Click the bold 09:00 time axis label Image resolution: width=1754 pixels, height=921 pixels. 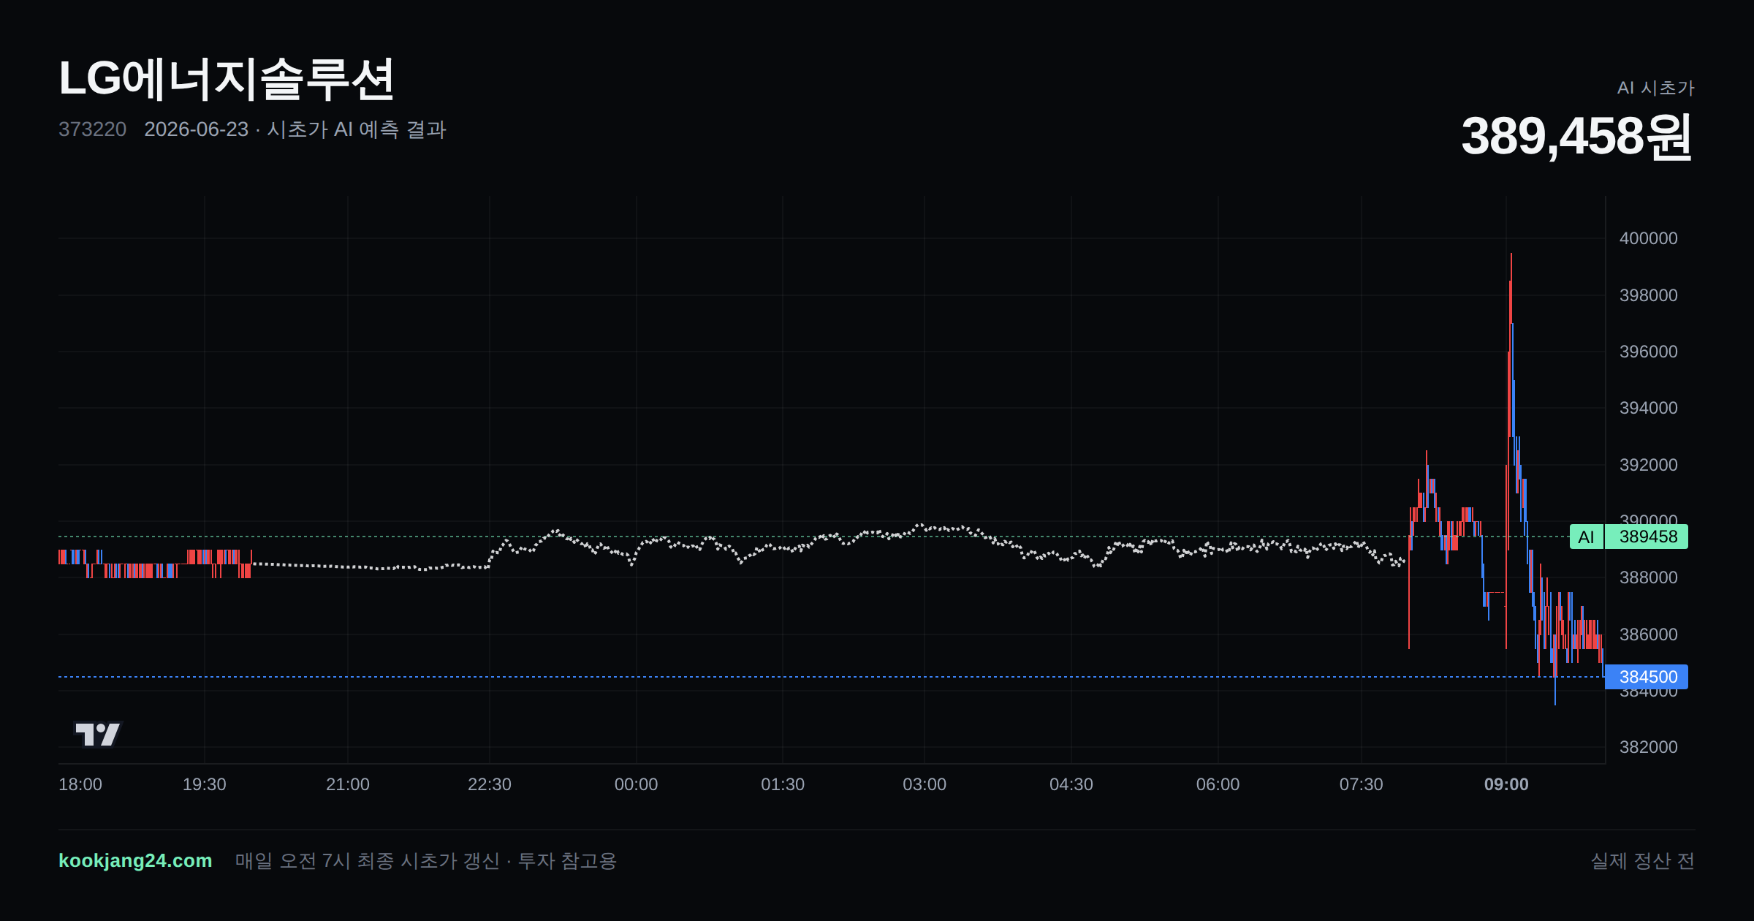1506,784
